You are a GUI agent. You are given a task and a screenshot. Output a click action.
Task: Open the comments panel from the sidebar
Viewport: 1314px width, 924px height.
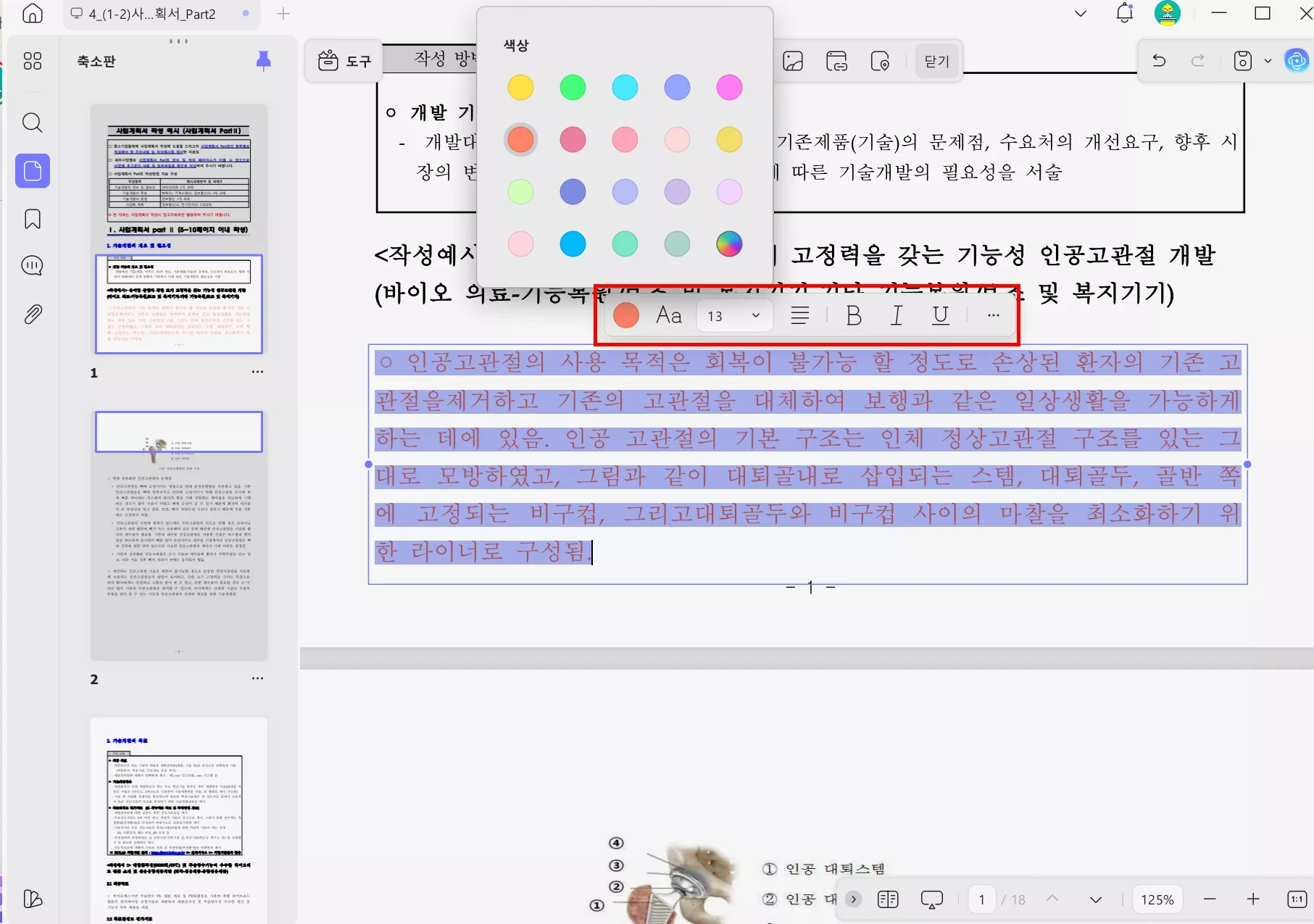32,265
